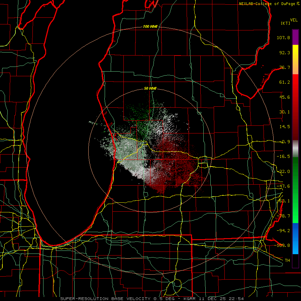Screen dimensions: 301x301
Task: Click the 76.7 velocity scale value
Action: [x=285, y=67]
